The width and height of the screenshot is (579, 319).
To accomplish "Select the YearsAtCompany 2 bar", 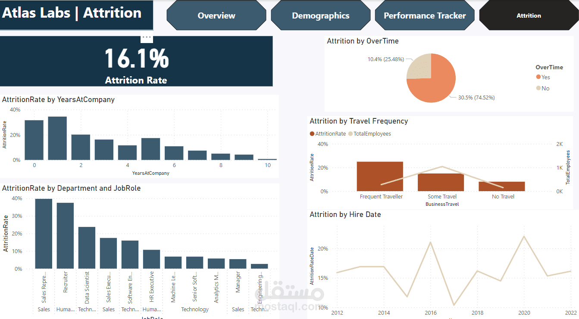I will pos(81,147).
